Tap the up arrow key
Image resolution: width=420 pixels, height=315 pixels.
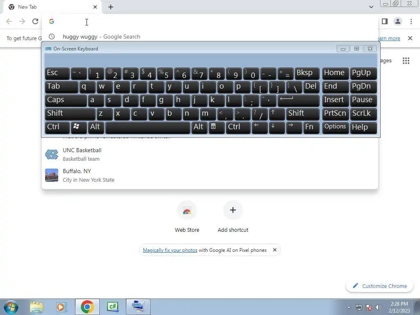(x=277, y=114)
